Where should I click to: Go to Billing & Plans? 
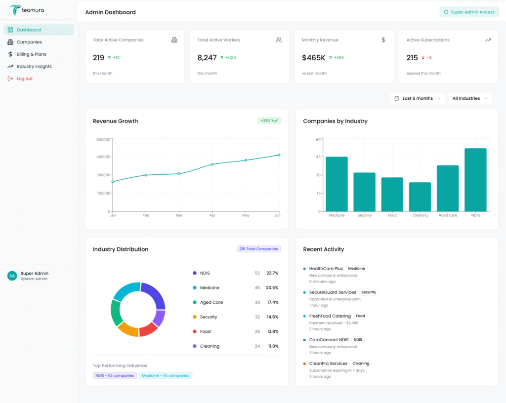coord(31,54)
